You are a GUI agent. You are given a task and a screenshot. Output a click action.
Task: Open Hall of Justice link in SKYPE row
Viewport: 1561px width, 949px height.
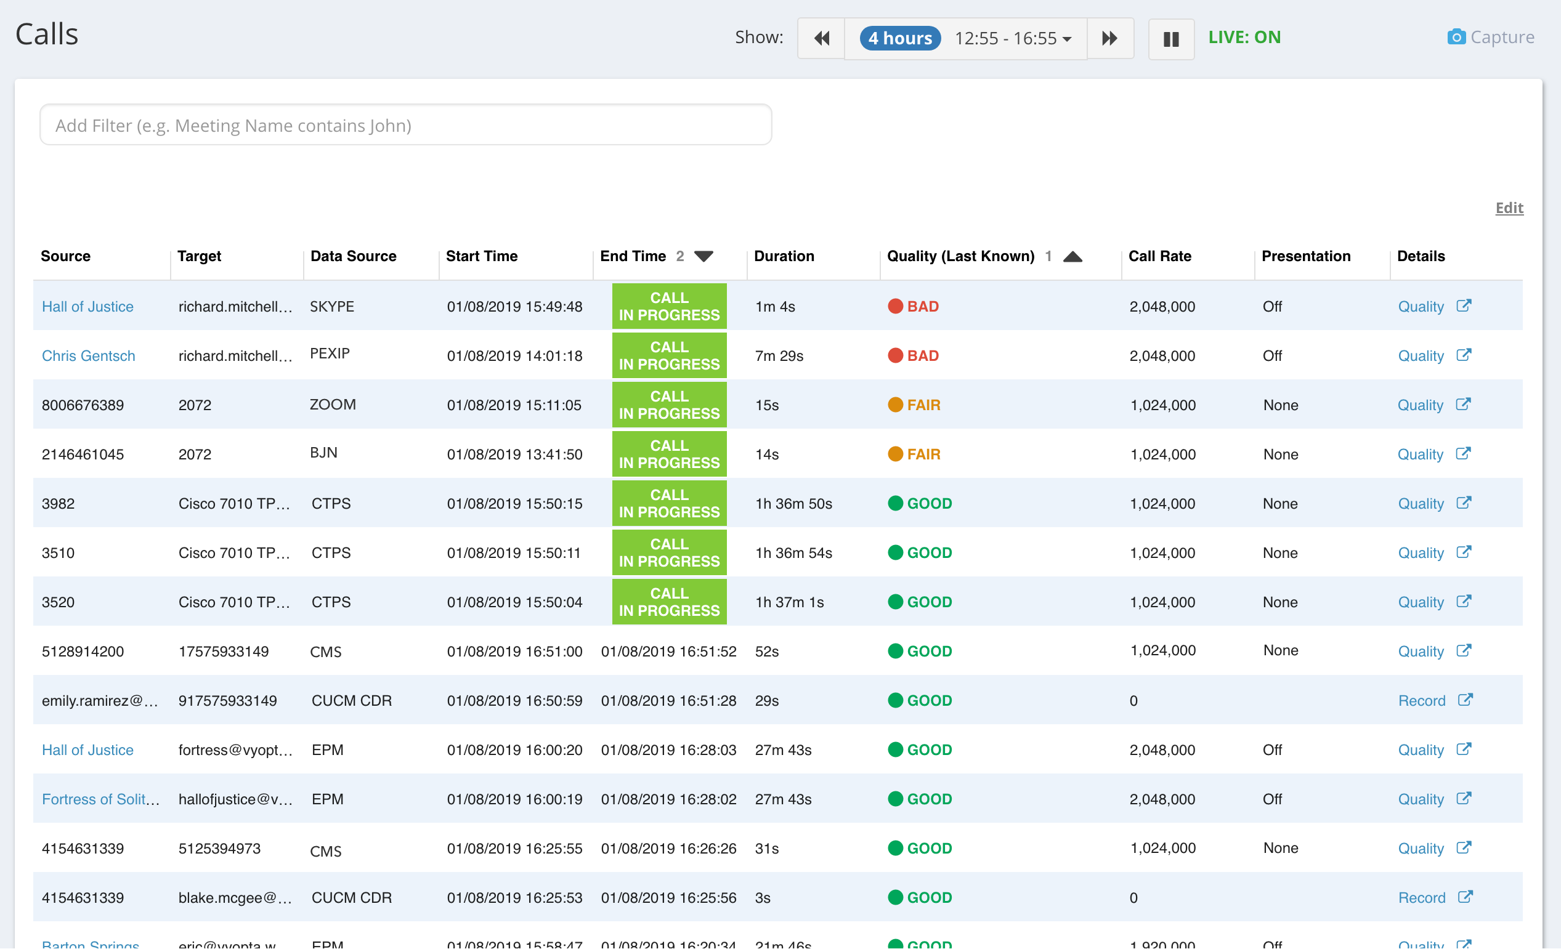[x=87, y=307]
